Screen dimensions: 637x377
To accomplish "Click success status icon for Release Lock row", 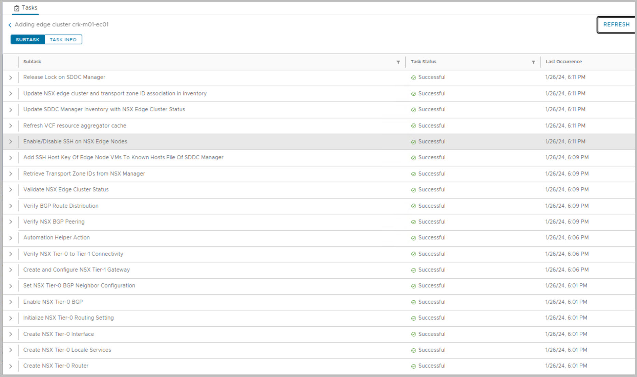I will pyautogui.click(x=414, y=78).
